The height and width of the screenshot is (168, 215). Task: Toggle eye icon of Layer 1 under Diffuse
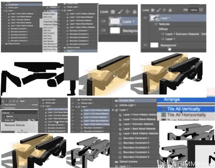[x=163, y=39]
